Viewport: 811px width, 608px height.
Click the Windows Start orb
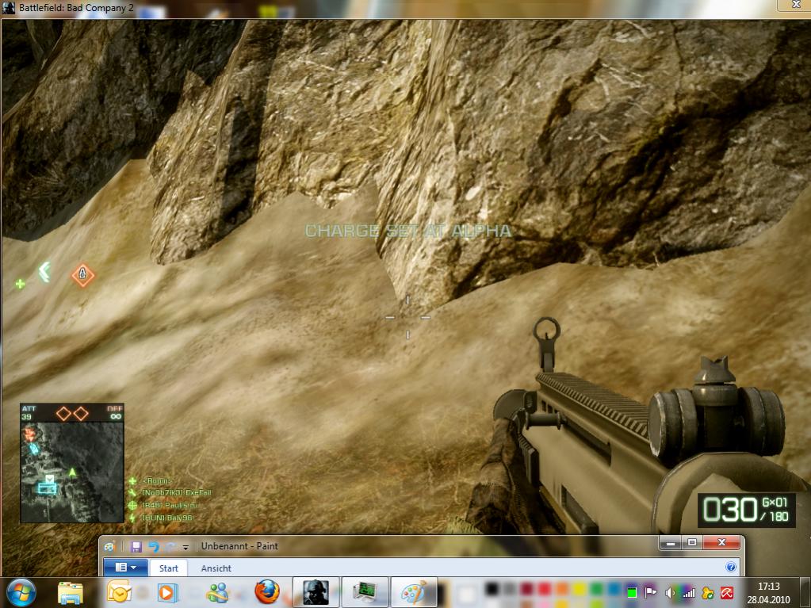[x=21, y=592]
